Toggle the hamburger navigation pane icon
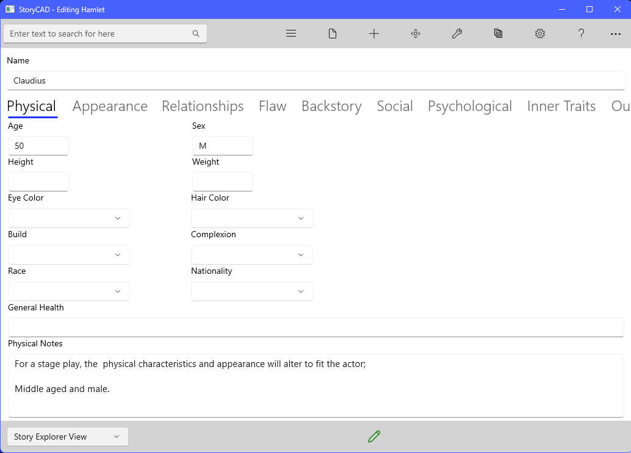Screen dimensions: 631x453 coord(291,34)
